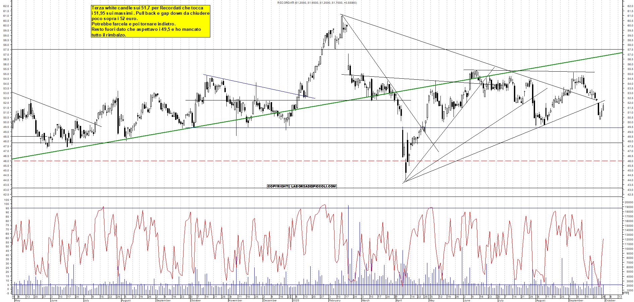
Task: Click the 105 oscillator label on left axis
Action: pyautogui.click(x=7, y=200)
